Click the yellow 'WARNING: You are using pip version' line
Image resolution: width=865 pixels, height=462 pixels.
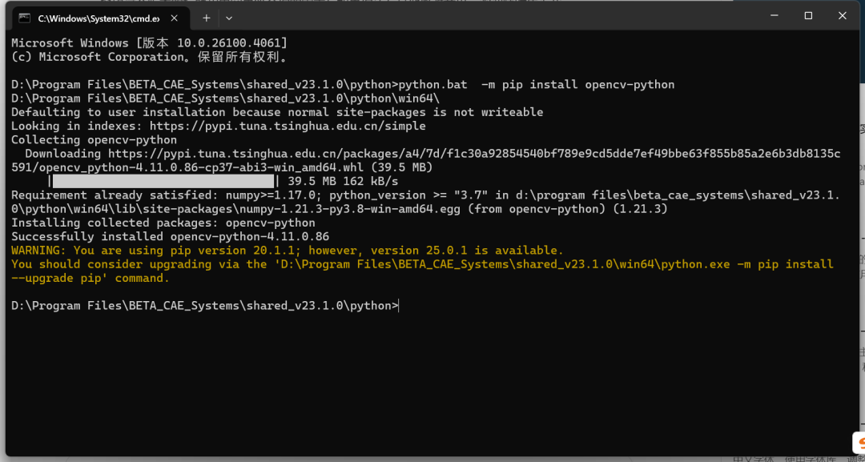(287, 250)
